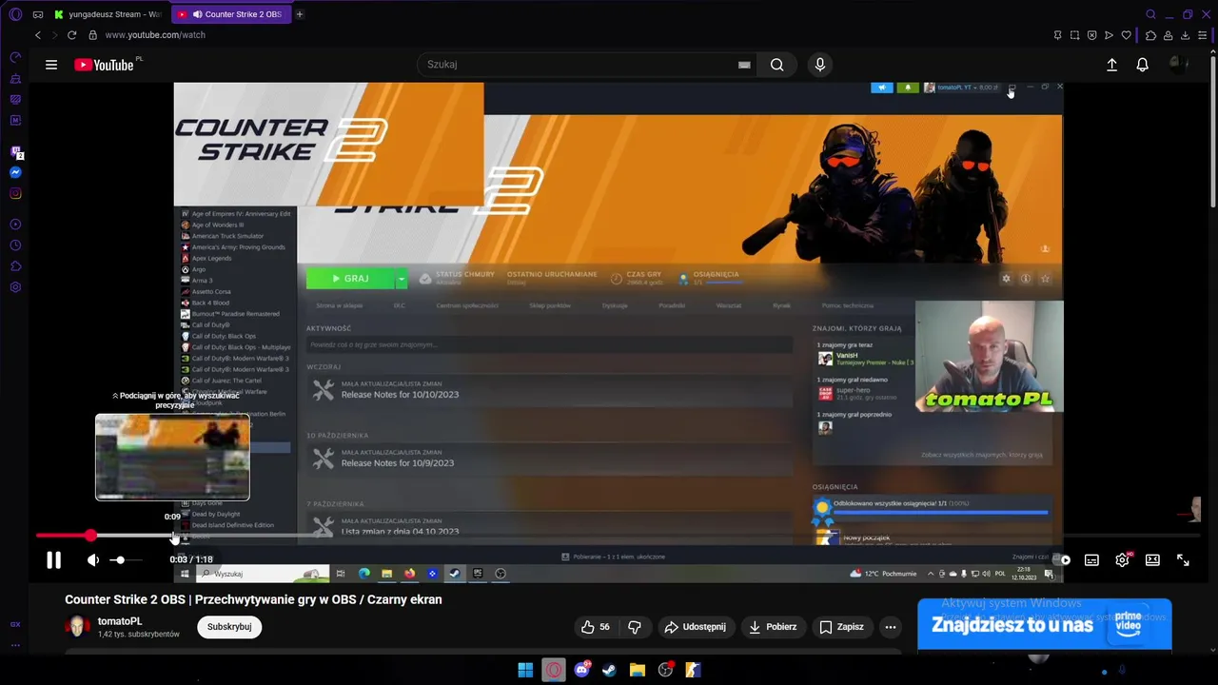Open Opera sidebar settings gear
Image resolution: width=1218 pixels, height=685 pixels.
point(15,287)
